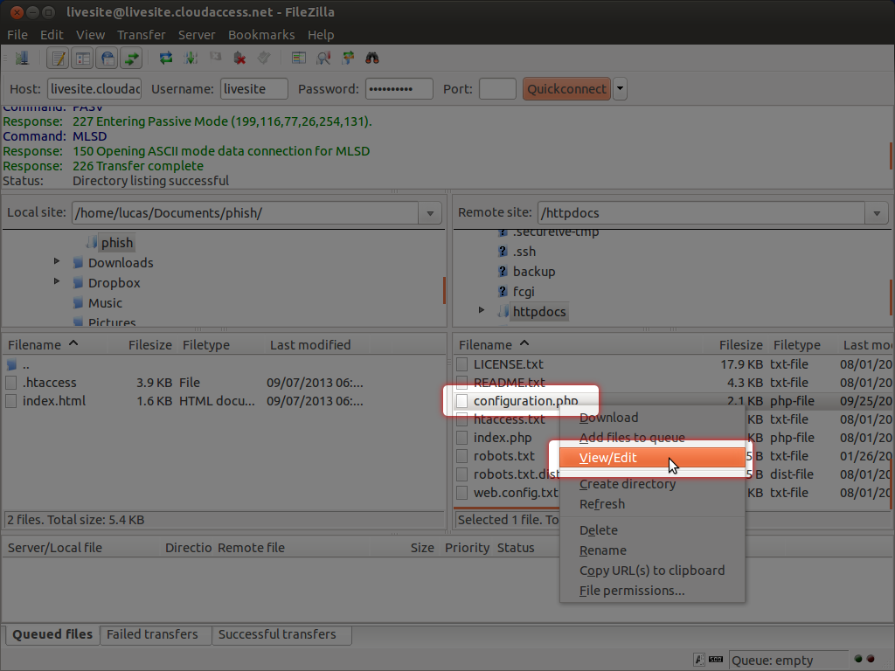Click the binoculars file search icon
The width and height of the screenshot is (895, 671).
pyautogui.click(x=372, y=59)
